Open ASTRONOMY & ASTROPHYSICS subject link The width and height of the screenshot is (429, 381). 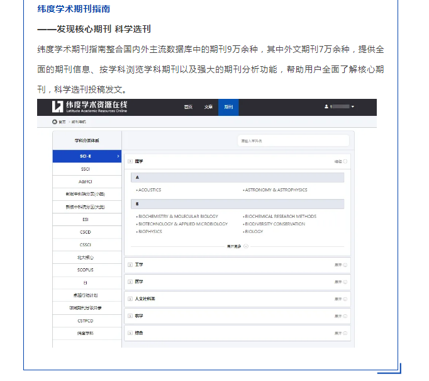[275, 190]
